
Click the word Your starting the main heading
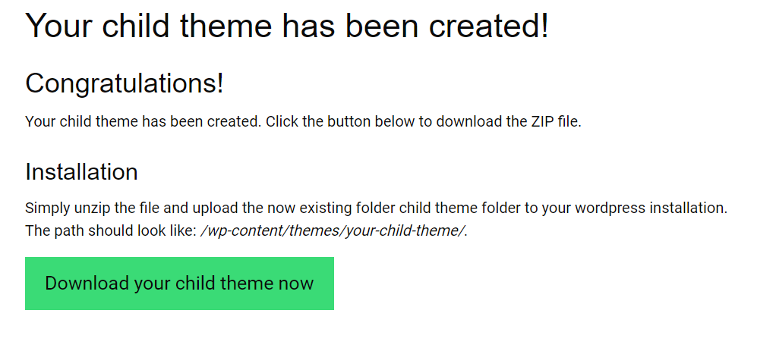tap(58, 27)
